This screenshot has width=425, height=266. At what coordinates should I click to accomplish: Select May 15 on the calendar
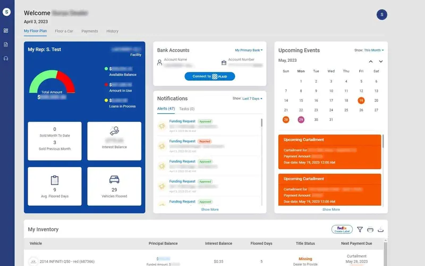301,101
